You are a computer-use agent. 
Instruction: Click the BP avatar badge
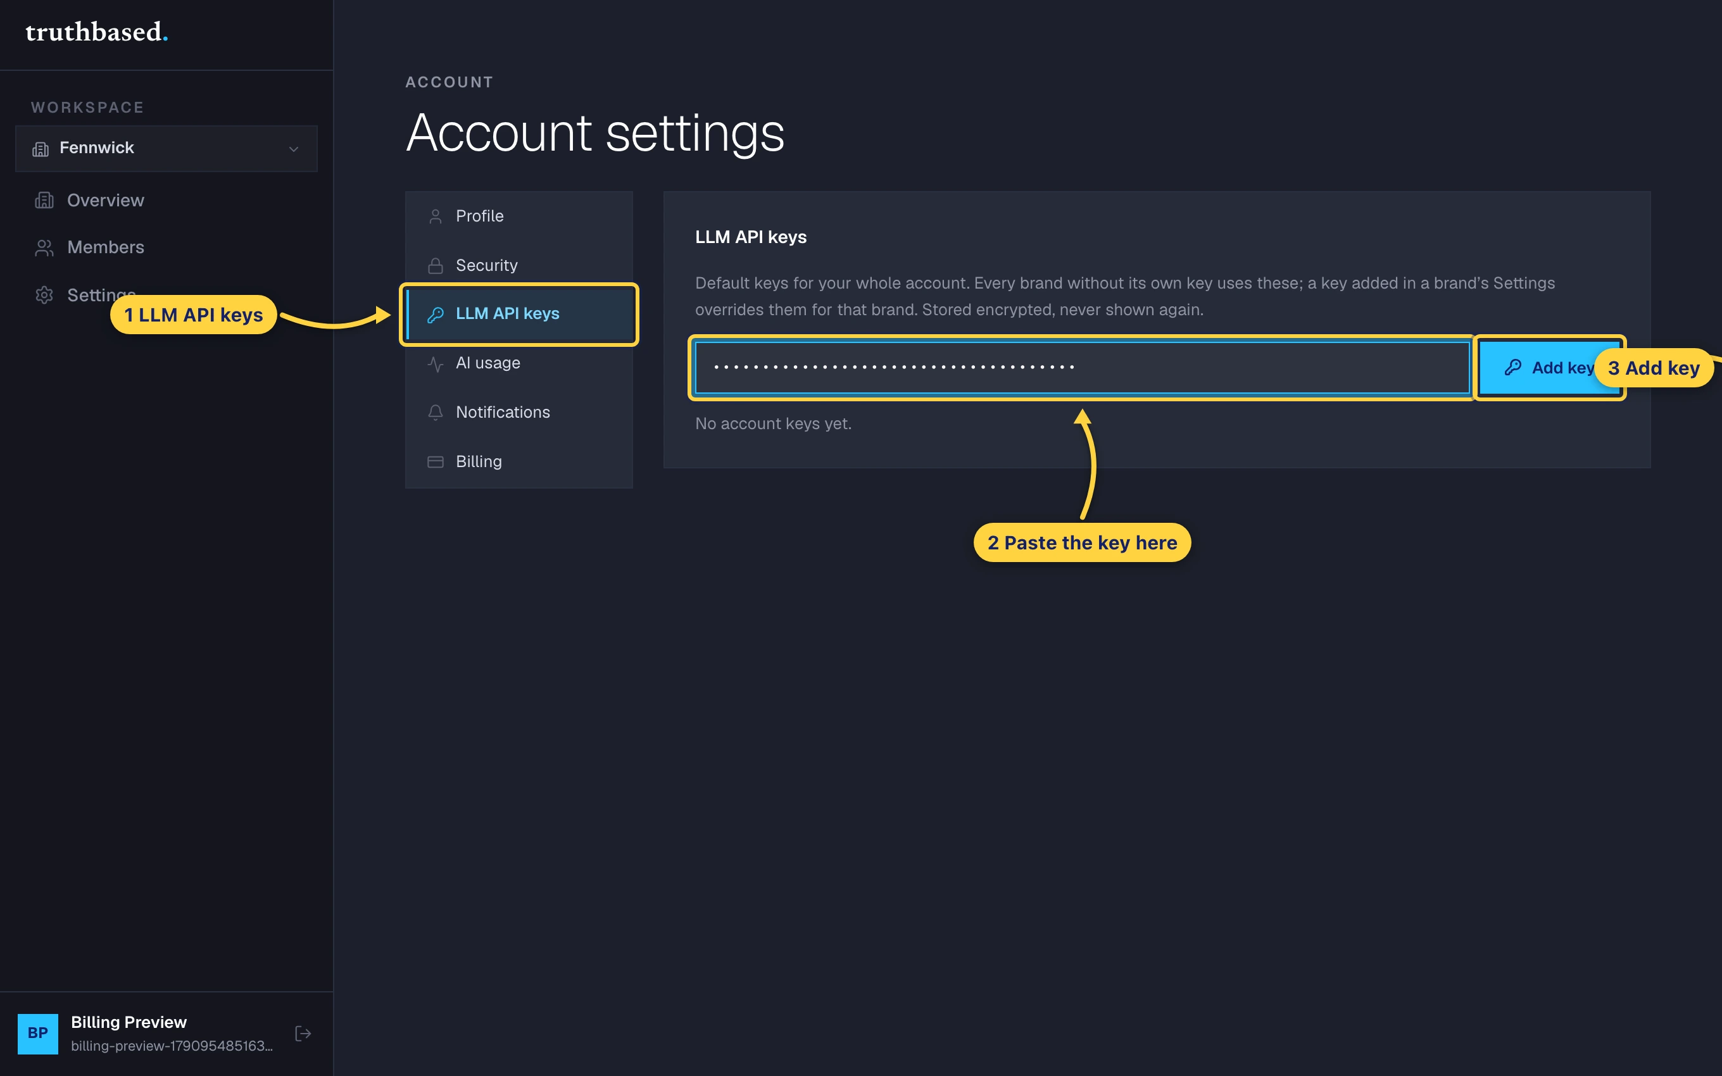click(x=38, y=1034)
